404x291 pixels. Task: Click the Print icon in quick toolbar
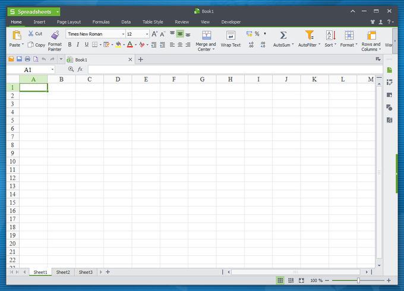click(x=27, y=59)
